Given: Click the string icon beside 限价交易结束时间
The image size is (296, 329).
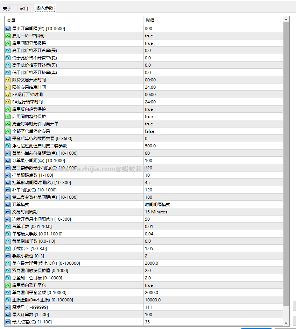Looking at the screenshot, I should point(8,87).
